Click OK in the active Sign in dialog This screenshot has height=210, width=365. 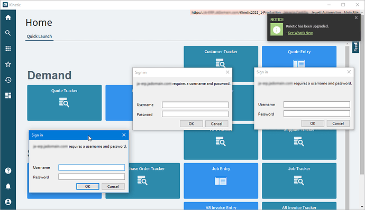point(88,186)
